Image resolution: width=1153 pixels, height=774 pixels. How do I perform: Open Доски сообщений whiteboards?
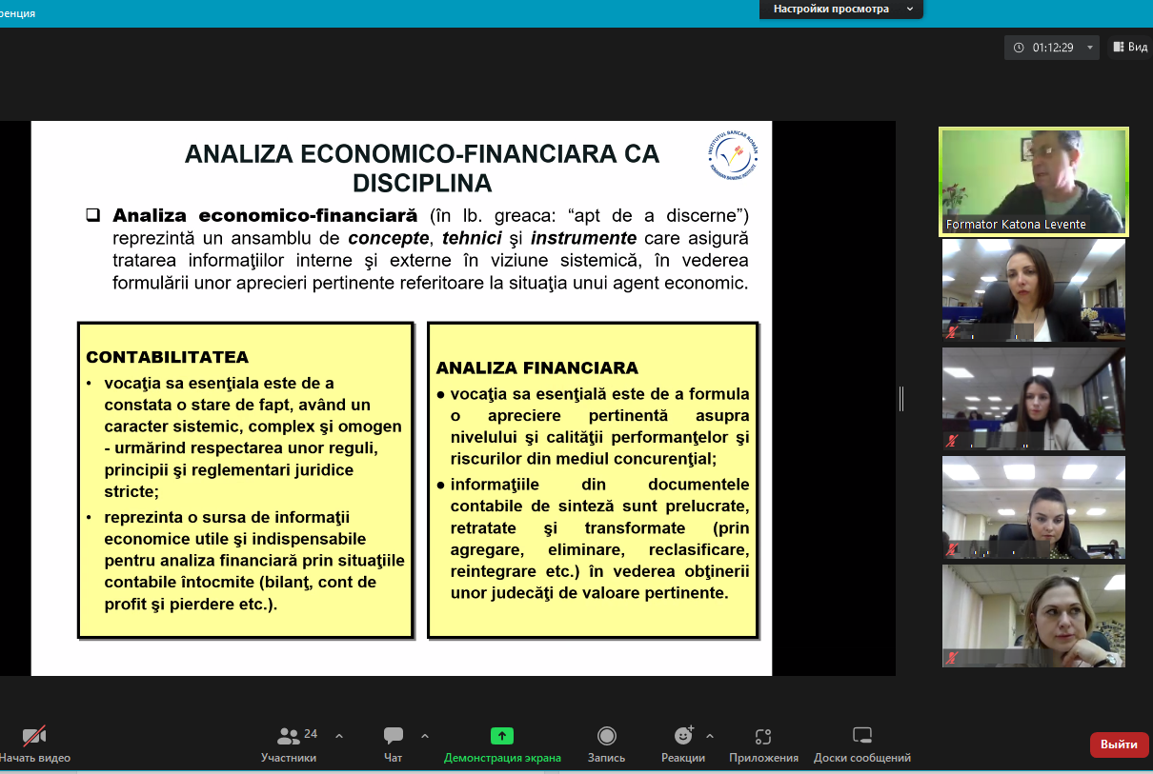click(861, 736)
